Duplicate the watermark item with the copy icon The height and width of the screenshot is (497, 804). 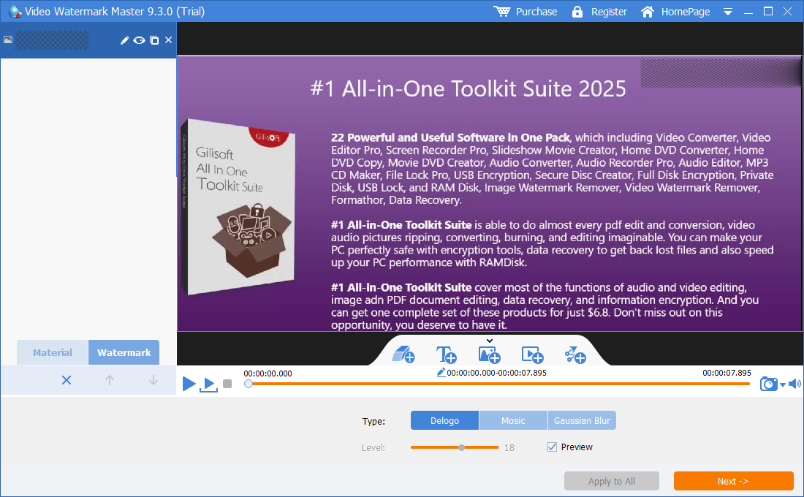click(x=154, y=40)
